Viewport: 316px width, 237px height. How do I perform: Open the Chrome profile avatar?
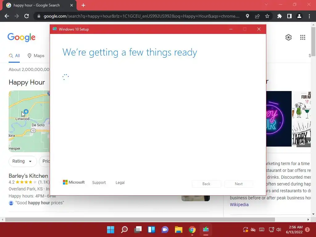pos(299,16)
